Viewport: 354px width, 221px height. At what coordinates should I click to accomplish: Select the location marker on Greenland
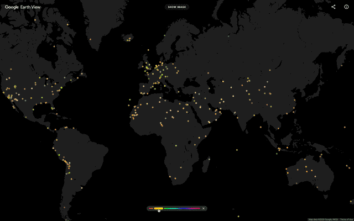tap(90, 39)
